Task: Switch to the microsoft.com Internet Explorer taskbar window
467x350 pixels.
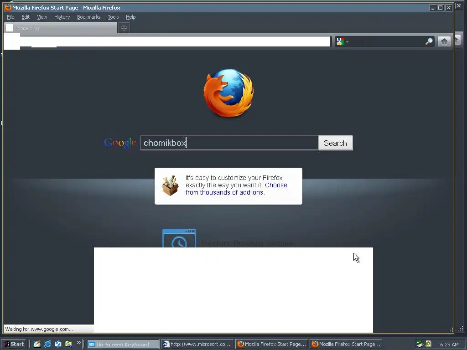Action: pos(197,345)
